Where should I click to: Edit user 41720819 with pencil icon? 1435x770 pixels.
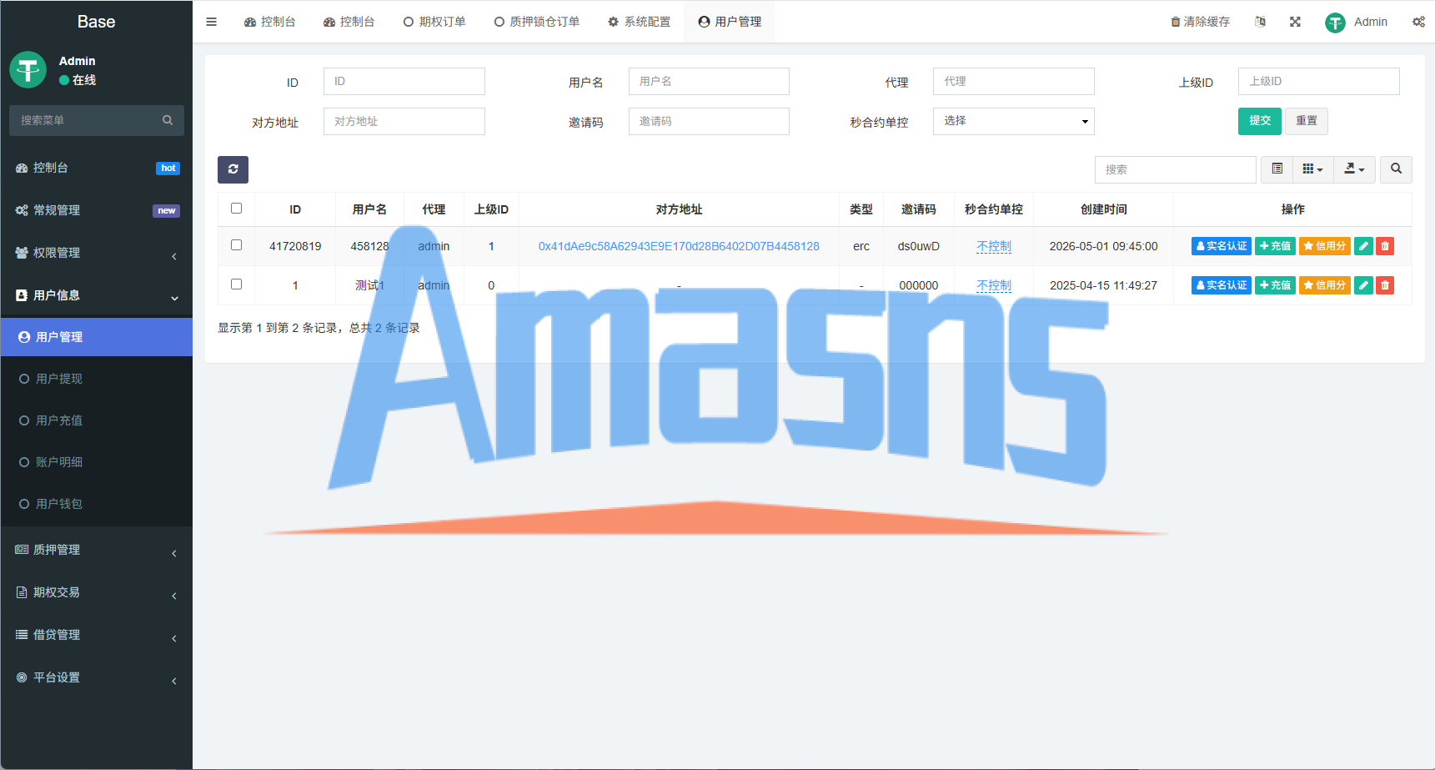click(1363, 246)
